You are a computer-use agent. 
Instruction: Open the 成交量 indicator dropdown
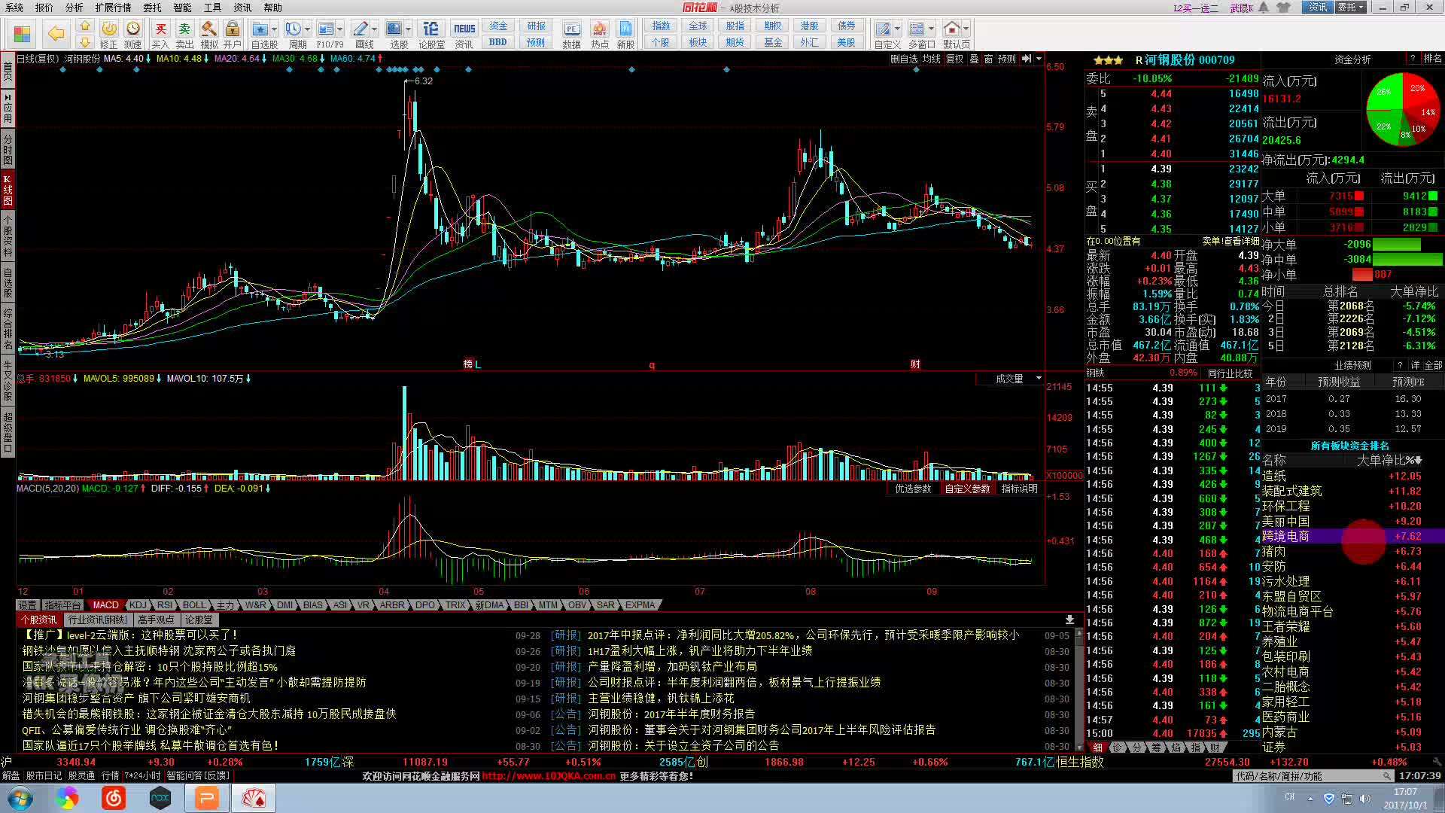point(1039,379)
